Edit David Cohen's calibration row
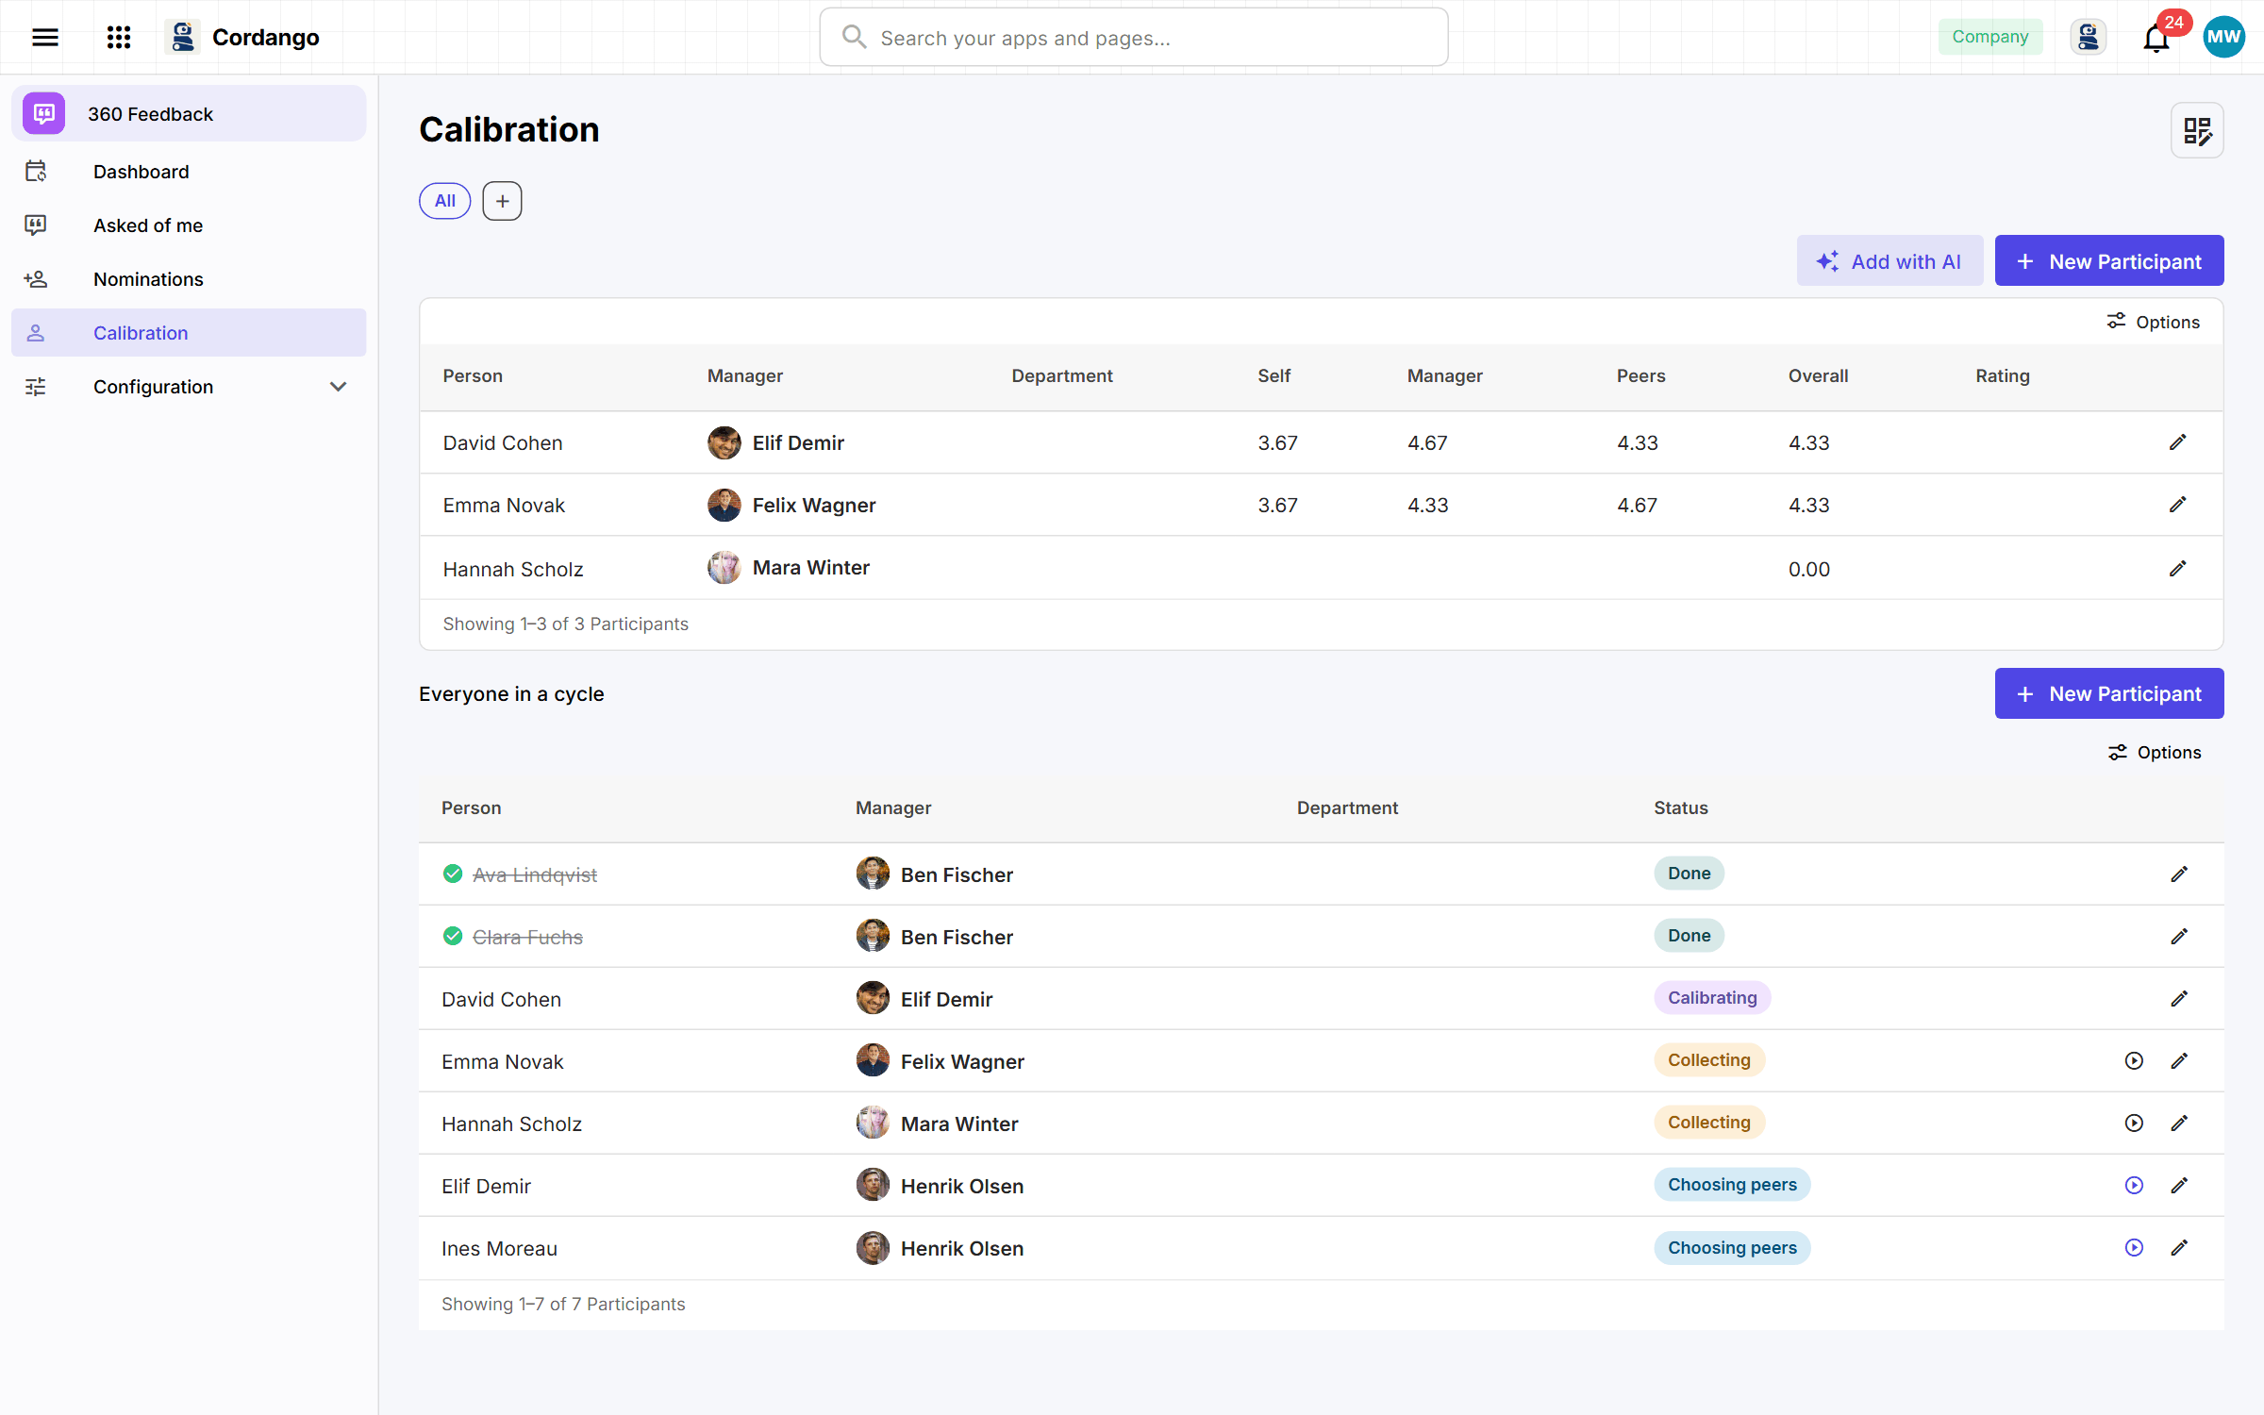2264x1415 pixels. point(2177,442)
